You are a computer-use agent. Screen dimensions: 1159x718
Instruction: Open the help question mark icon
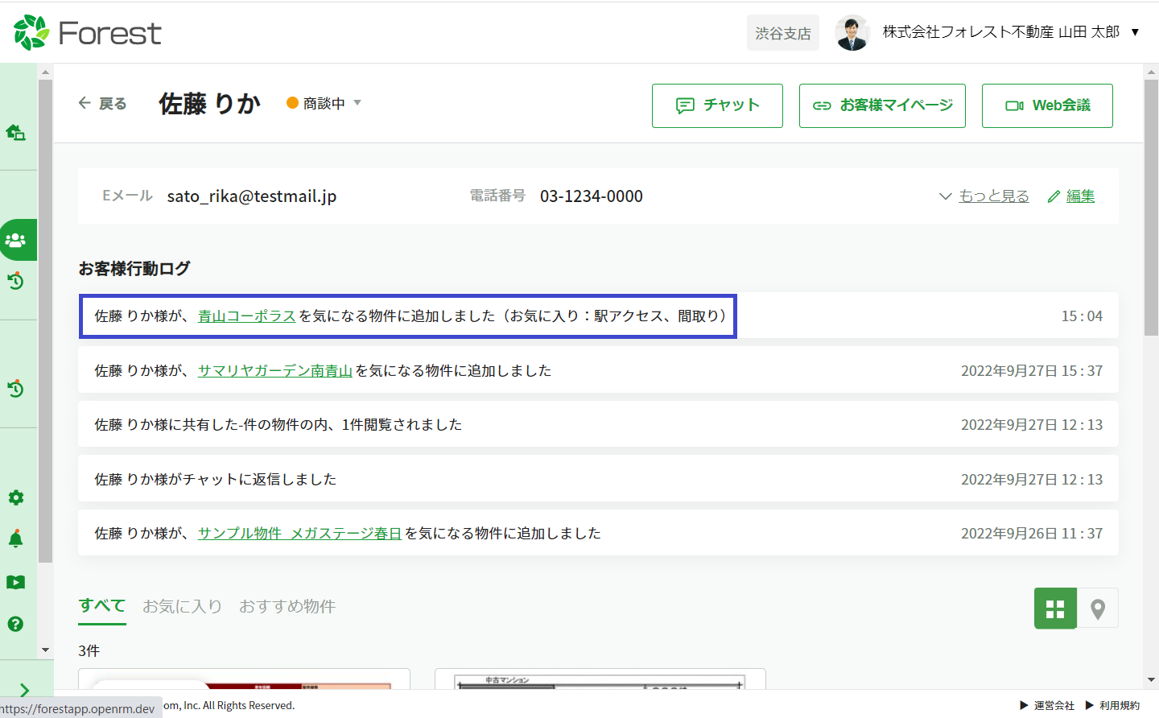(x=15, y=624)
